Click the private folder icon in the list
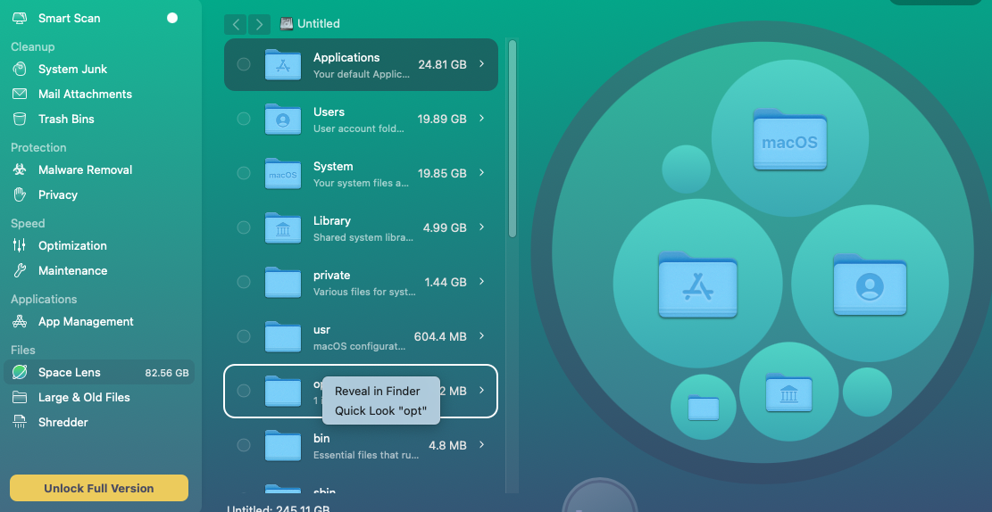 coord(283,282)
